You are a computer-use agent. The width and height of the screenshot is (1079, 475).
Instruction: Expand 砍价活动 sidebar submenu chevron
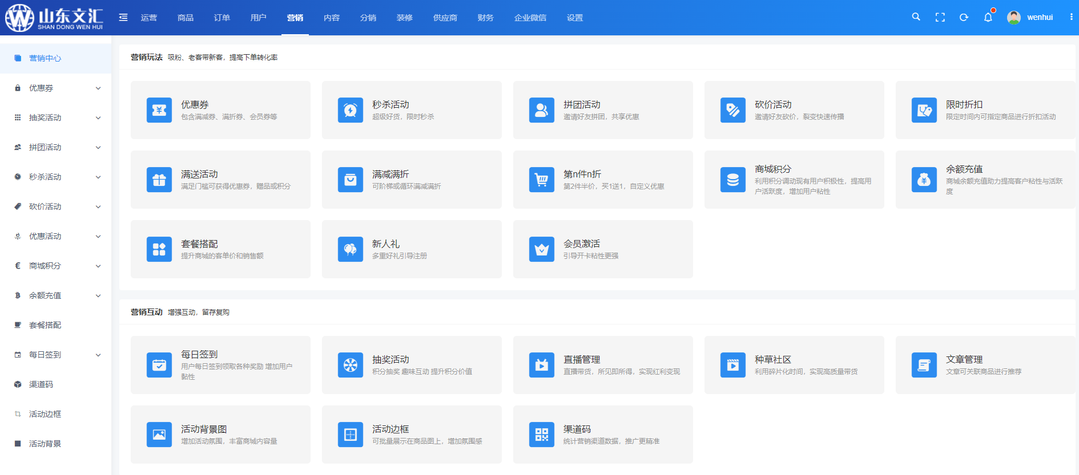tap(98, 206)
